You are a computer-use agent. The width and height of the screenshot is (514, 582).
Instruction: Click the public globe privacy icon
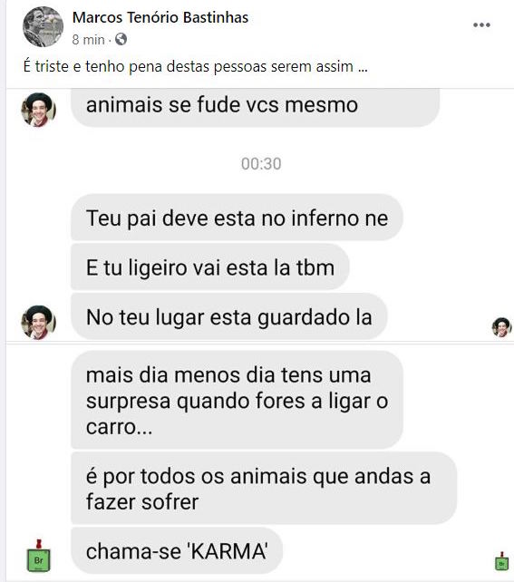pyautogui.click(x=121, y=39)
